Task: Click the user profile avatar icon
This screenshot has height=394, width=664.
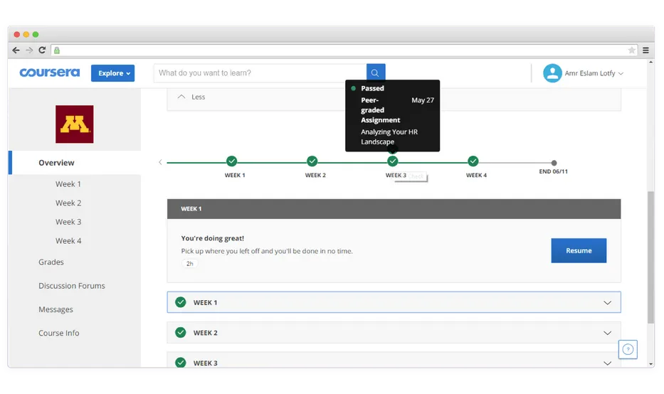Action: [552, 73]
